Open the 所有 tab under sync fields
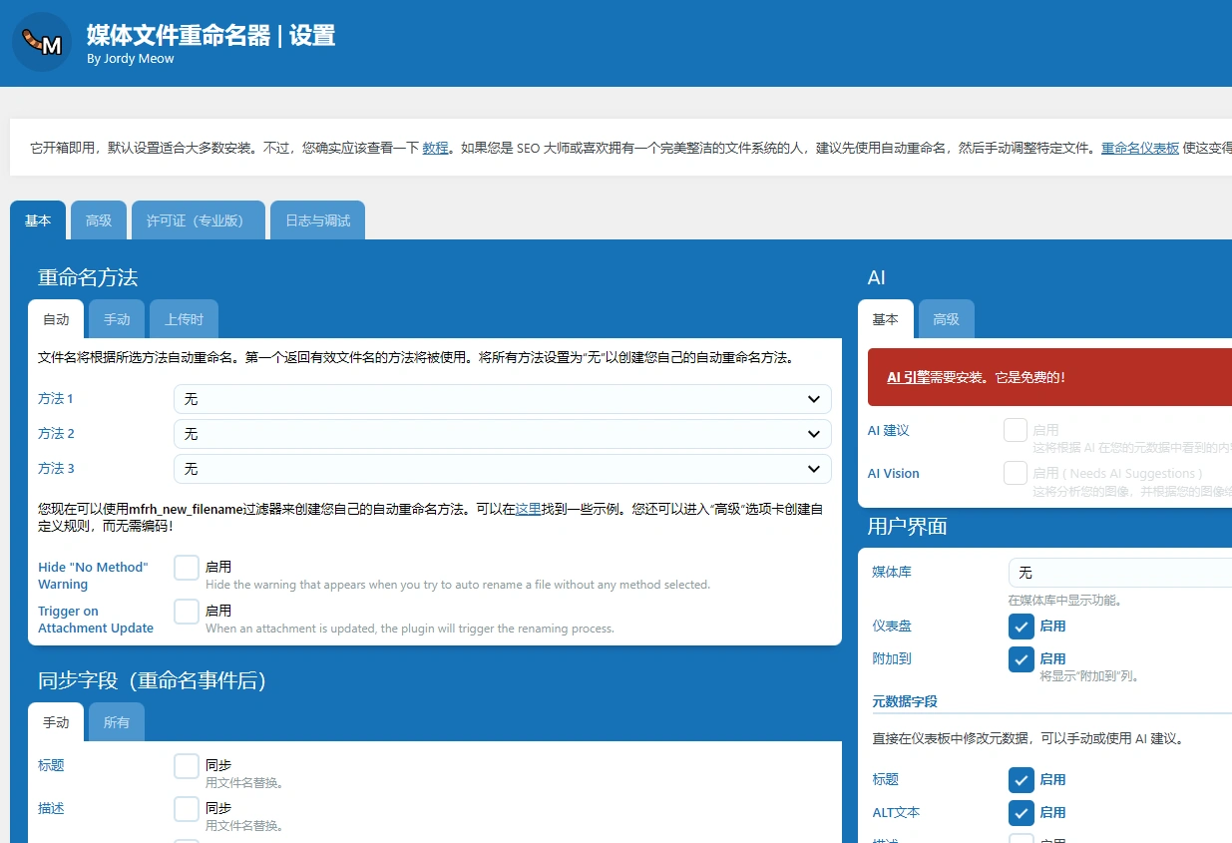Screen dimensions: 1232x843 click(x=116, y=721)
